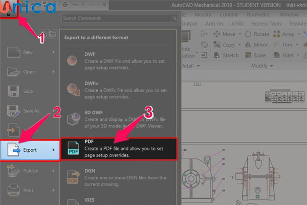Click the magnifier icon beside Search Commands
Image resolution: width=307 pixels, height=205 pixels.
click(x=174, y=18)
